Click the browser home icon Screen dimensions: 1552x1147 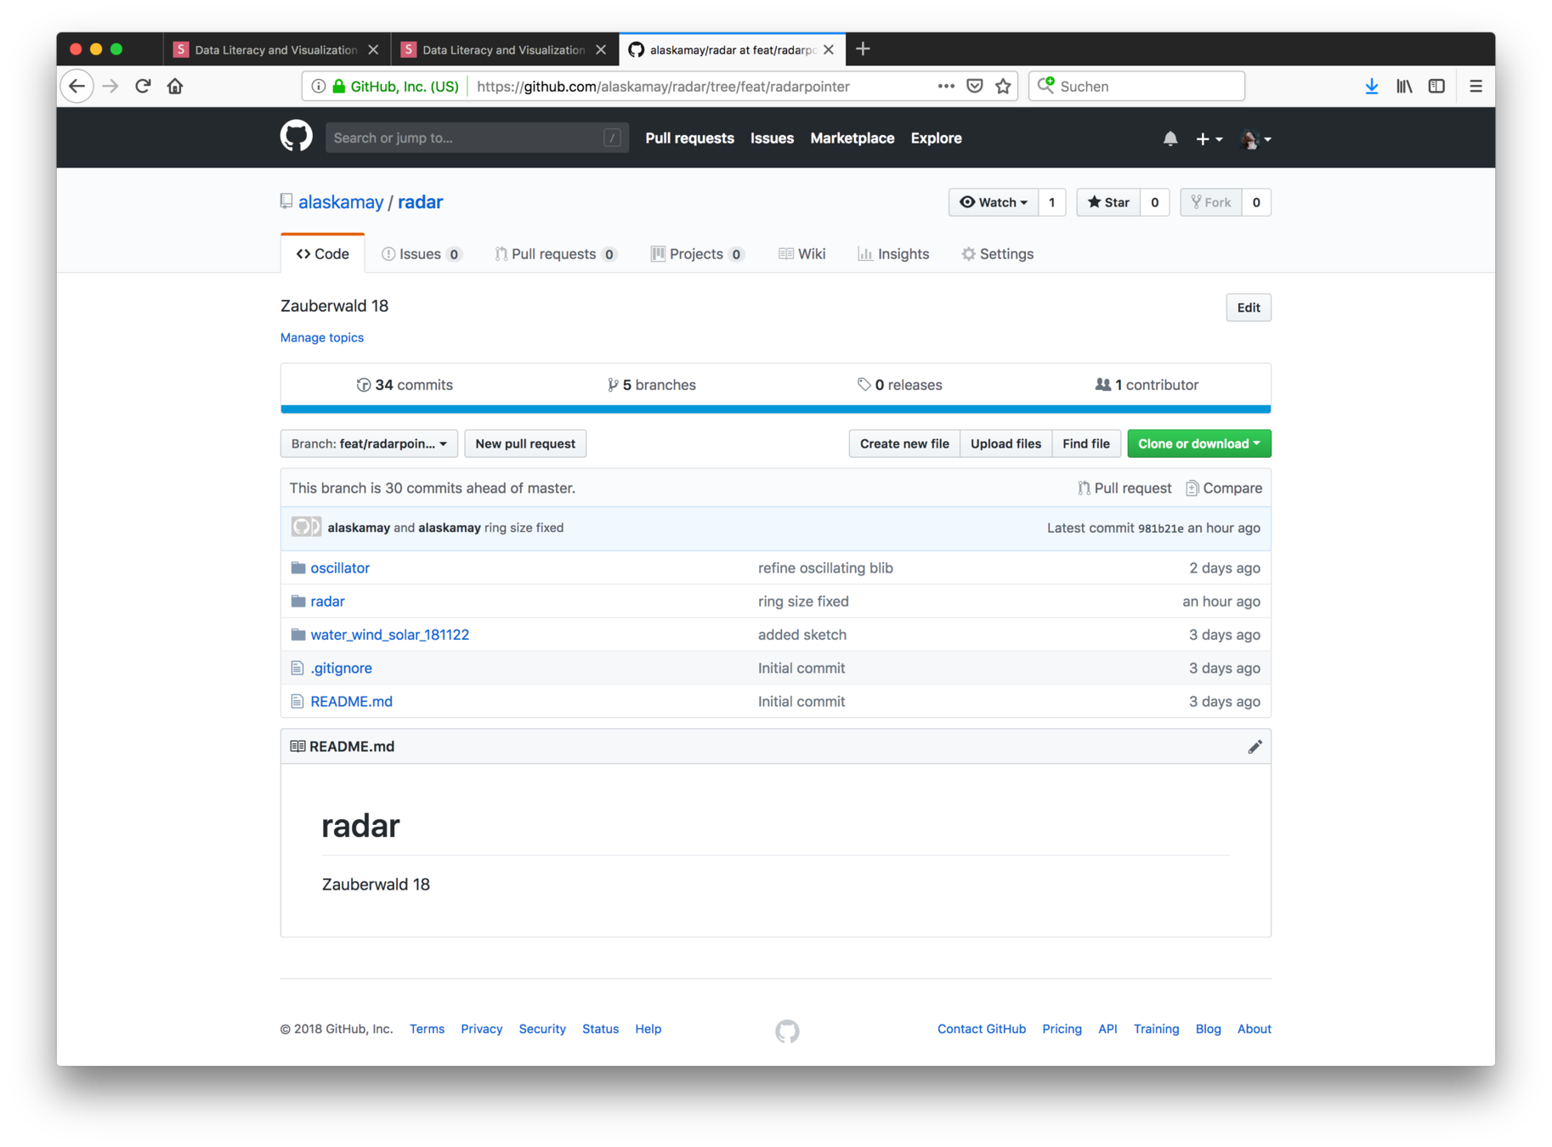tap(175, 86)
